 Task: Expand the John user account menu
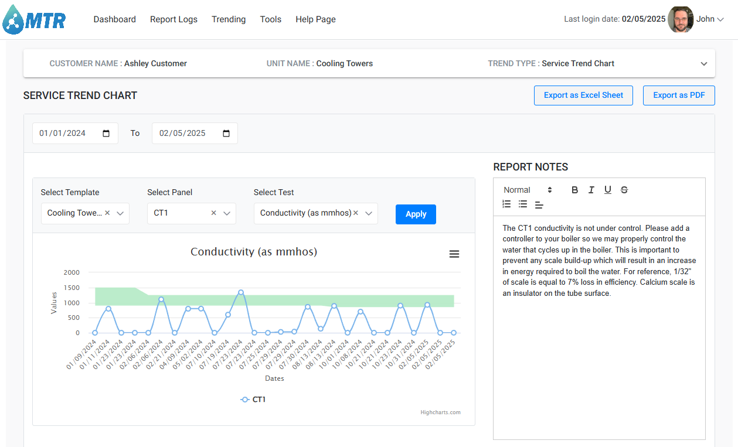point(709,19)
